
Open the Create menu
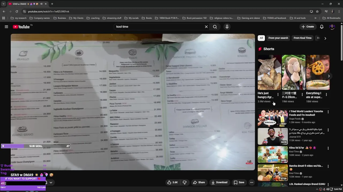point(308,27)
